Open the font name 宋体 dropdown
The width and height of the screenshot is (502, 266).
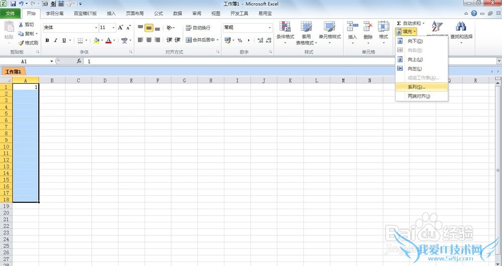(96, 28)
